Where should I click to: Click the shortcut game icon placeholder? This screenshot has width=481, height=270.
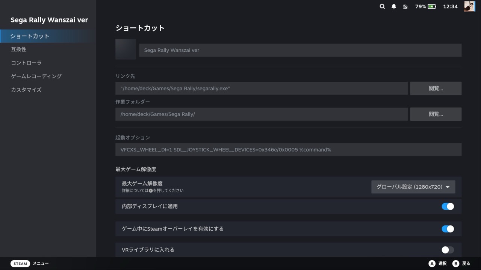[126, 49]
